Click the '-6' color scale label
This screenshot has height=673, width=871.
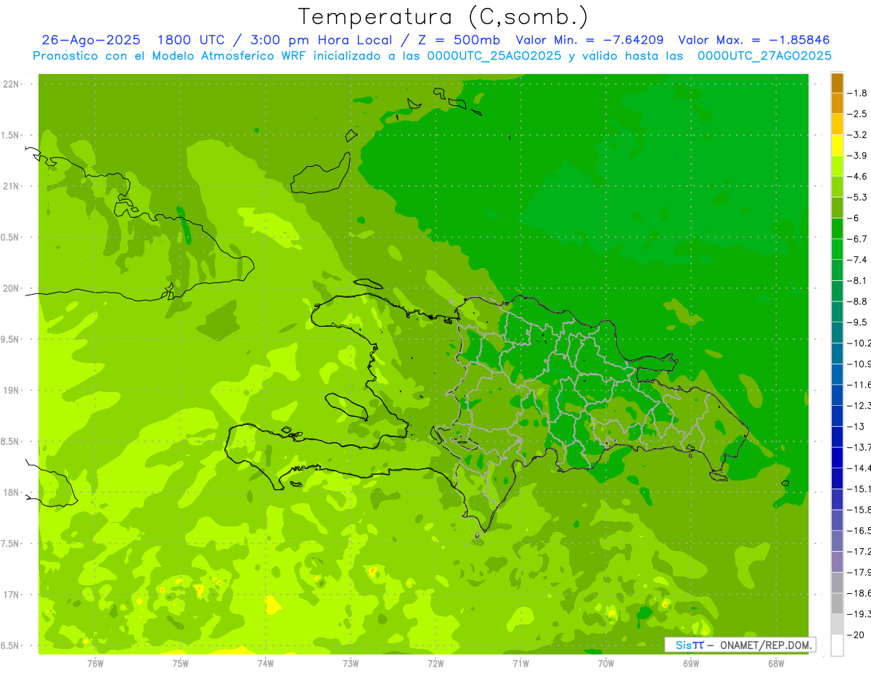(854, 218)
